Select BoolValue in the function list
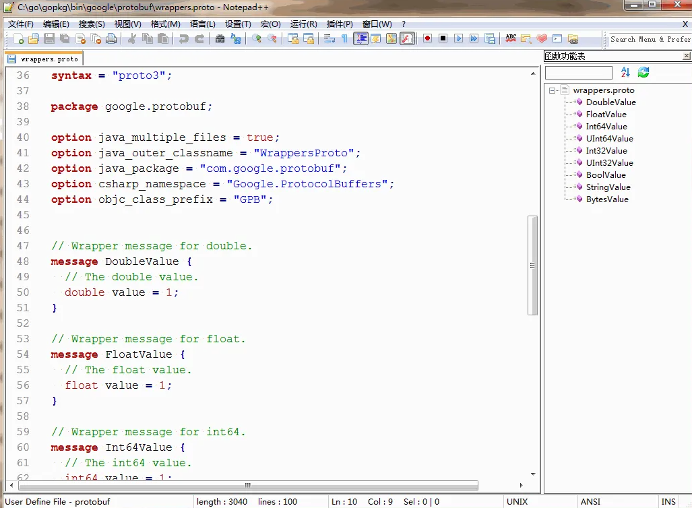This screenshot has height=508, width=692. [x=606, y=175]
